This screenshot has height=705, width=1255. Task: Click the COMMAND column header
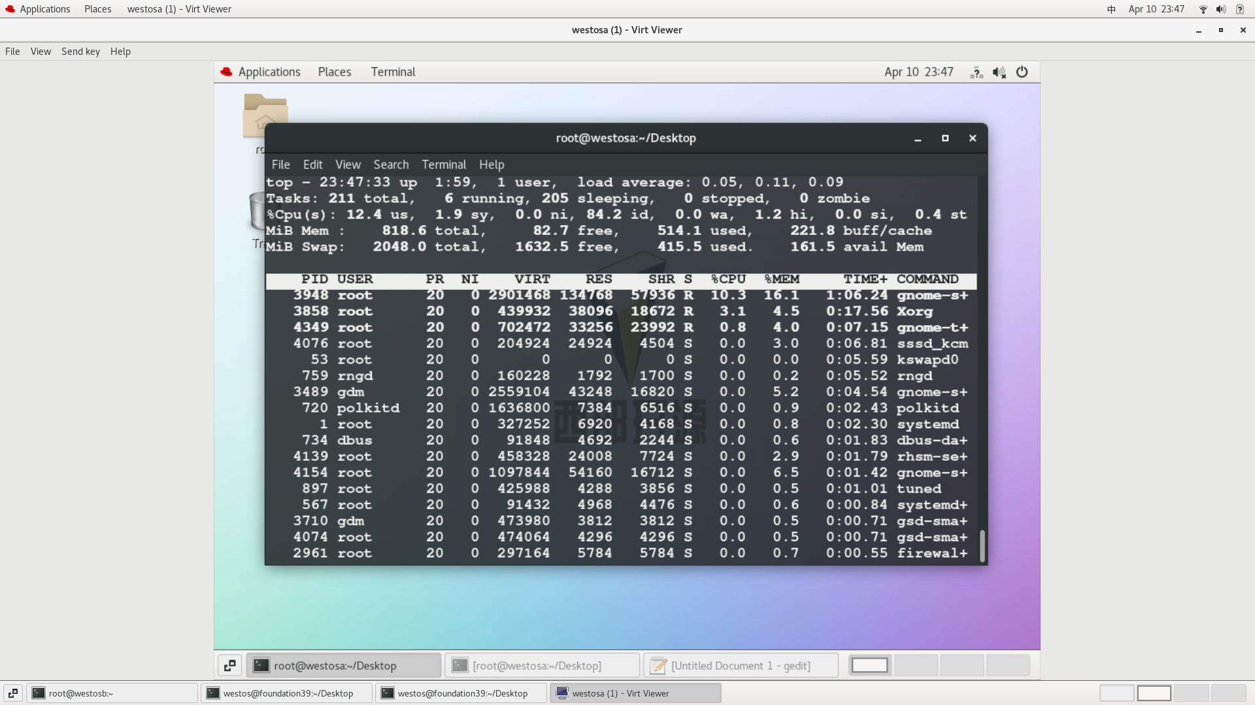tap(928, 279)
